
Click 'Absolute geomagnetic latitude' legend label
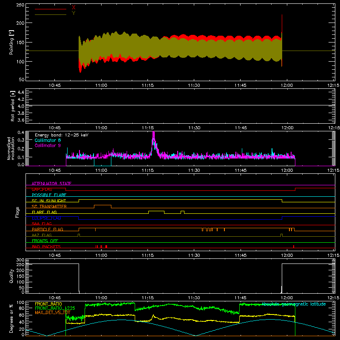(x=294, y=304)
